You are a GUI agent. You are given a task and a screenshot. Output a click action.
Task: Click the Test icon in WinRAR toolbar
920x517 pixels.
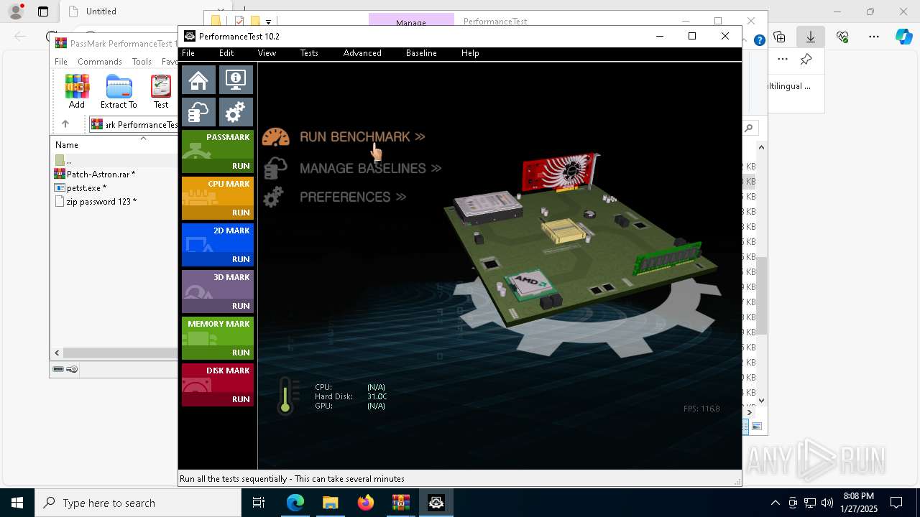click(x=161, y=92)
